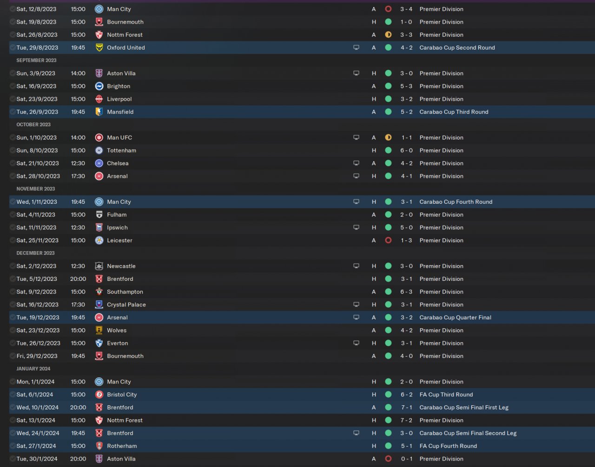Click the Oxford United club badge
This screenshot has width=595, height=467.
[99, 47]
